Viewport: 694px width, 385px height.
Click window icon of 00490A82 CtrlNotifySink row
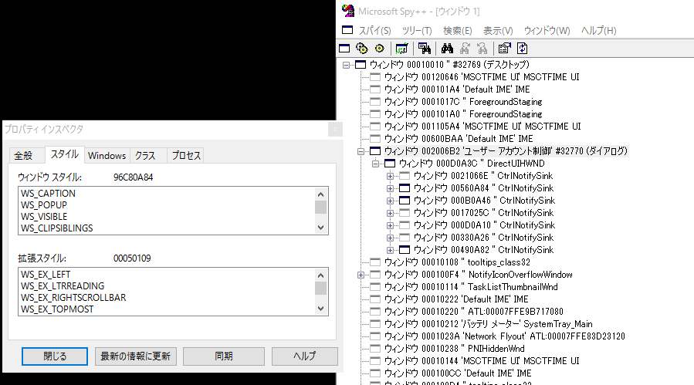point(405,250)
